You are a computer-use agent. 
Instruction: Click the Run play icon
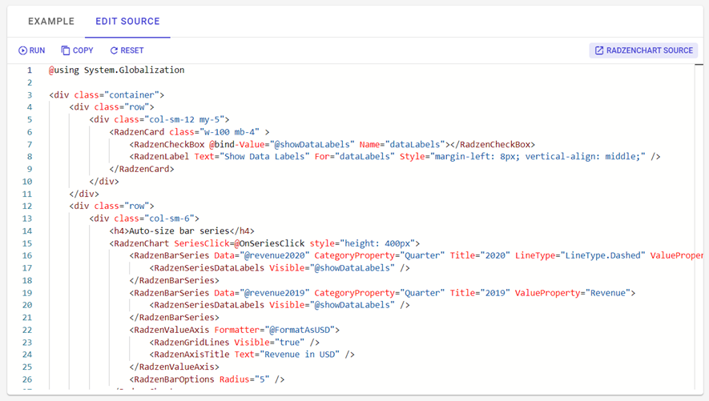[x=23, y=50]
